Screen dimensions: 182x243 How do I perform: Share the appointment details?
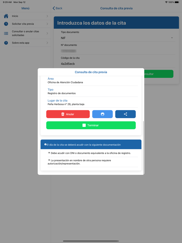(x=125, y=114)
